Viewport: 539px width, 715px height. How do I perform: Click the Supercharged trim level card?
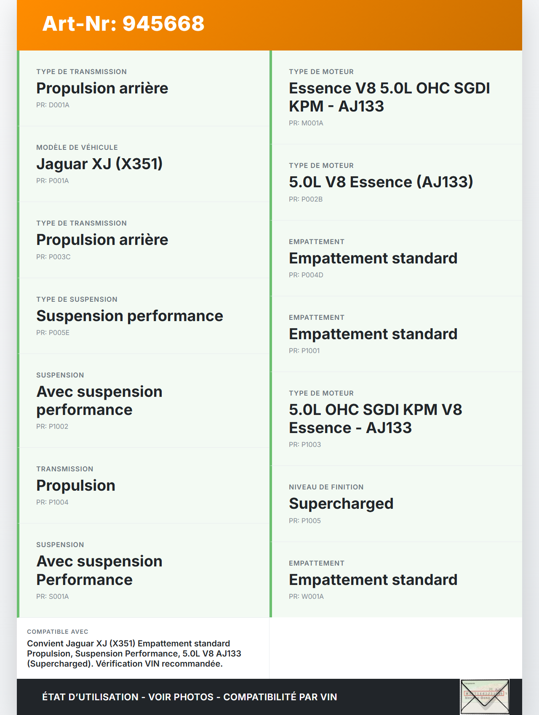click(396, 504)
